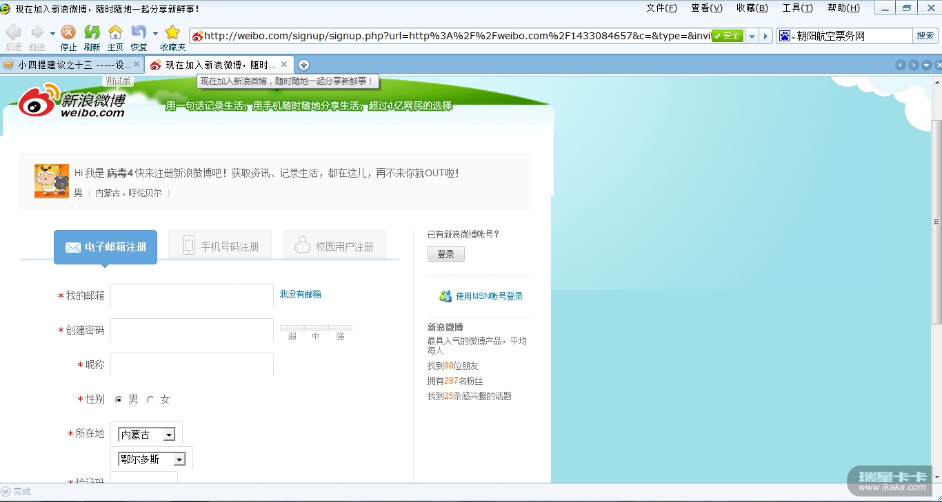Open the 收藏夹 favorites star
This screenshot has height=502, width=942.
point(172,32)
